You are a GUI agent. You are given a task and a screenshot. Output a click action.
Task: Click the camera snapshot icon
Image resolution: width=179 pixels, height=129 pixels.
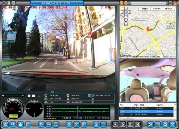coord(5,124)
